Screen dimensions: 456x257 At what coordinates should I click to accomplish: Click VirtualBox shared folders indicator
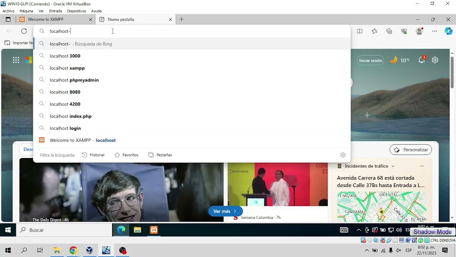click(x=395, y=240)
